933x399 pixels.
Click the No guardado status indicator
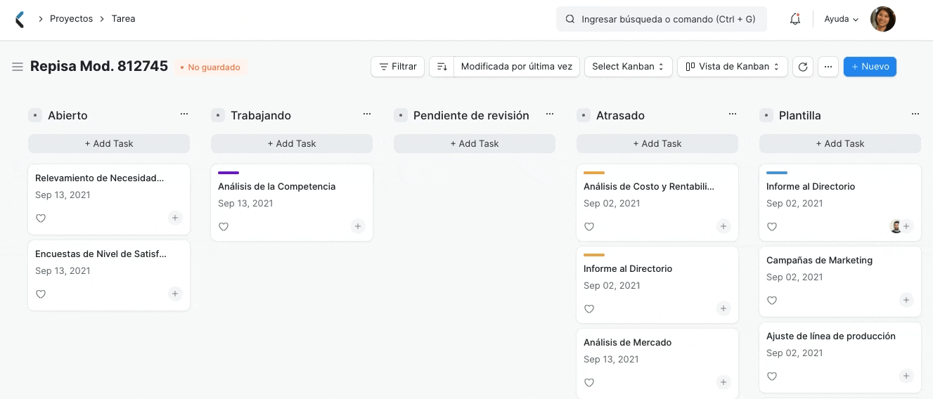pyautogui.click(x=210, y=67)
